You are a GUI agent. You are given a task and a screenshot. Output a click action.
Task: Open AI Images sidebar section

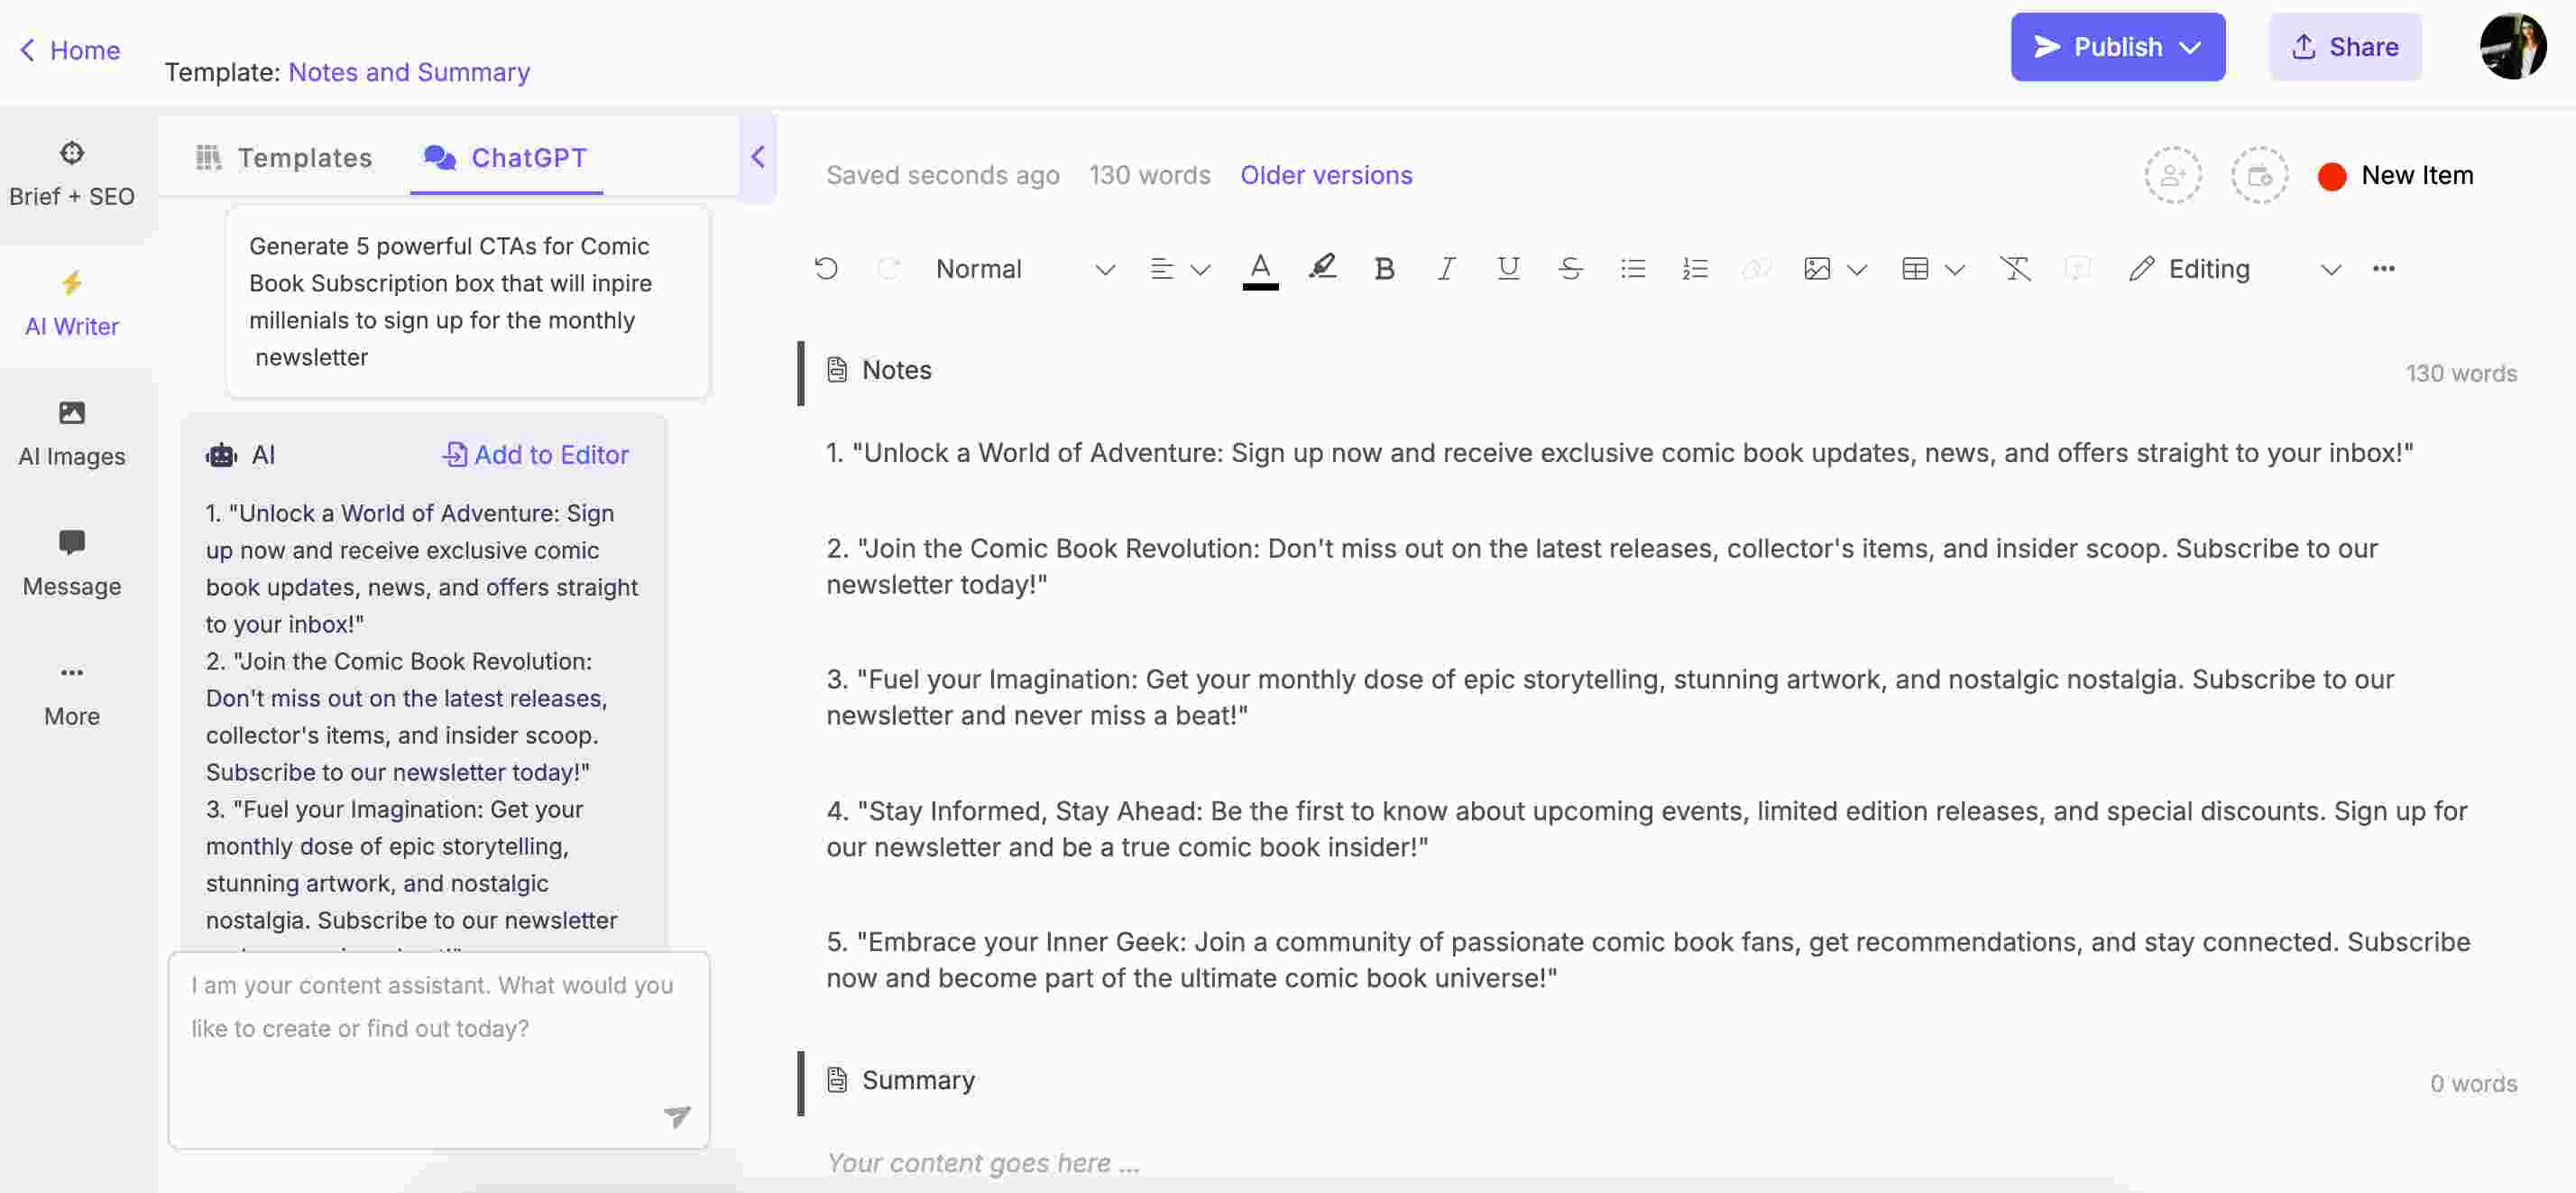[72, 434]
